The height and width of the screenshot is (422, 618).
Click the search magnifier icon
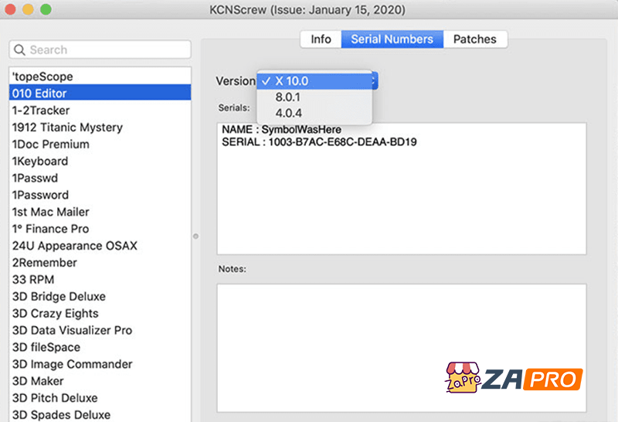(19, 50)
